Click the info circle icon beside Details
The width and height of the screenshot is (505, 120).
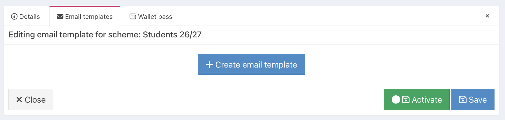click(x=14, y=17)
